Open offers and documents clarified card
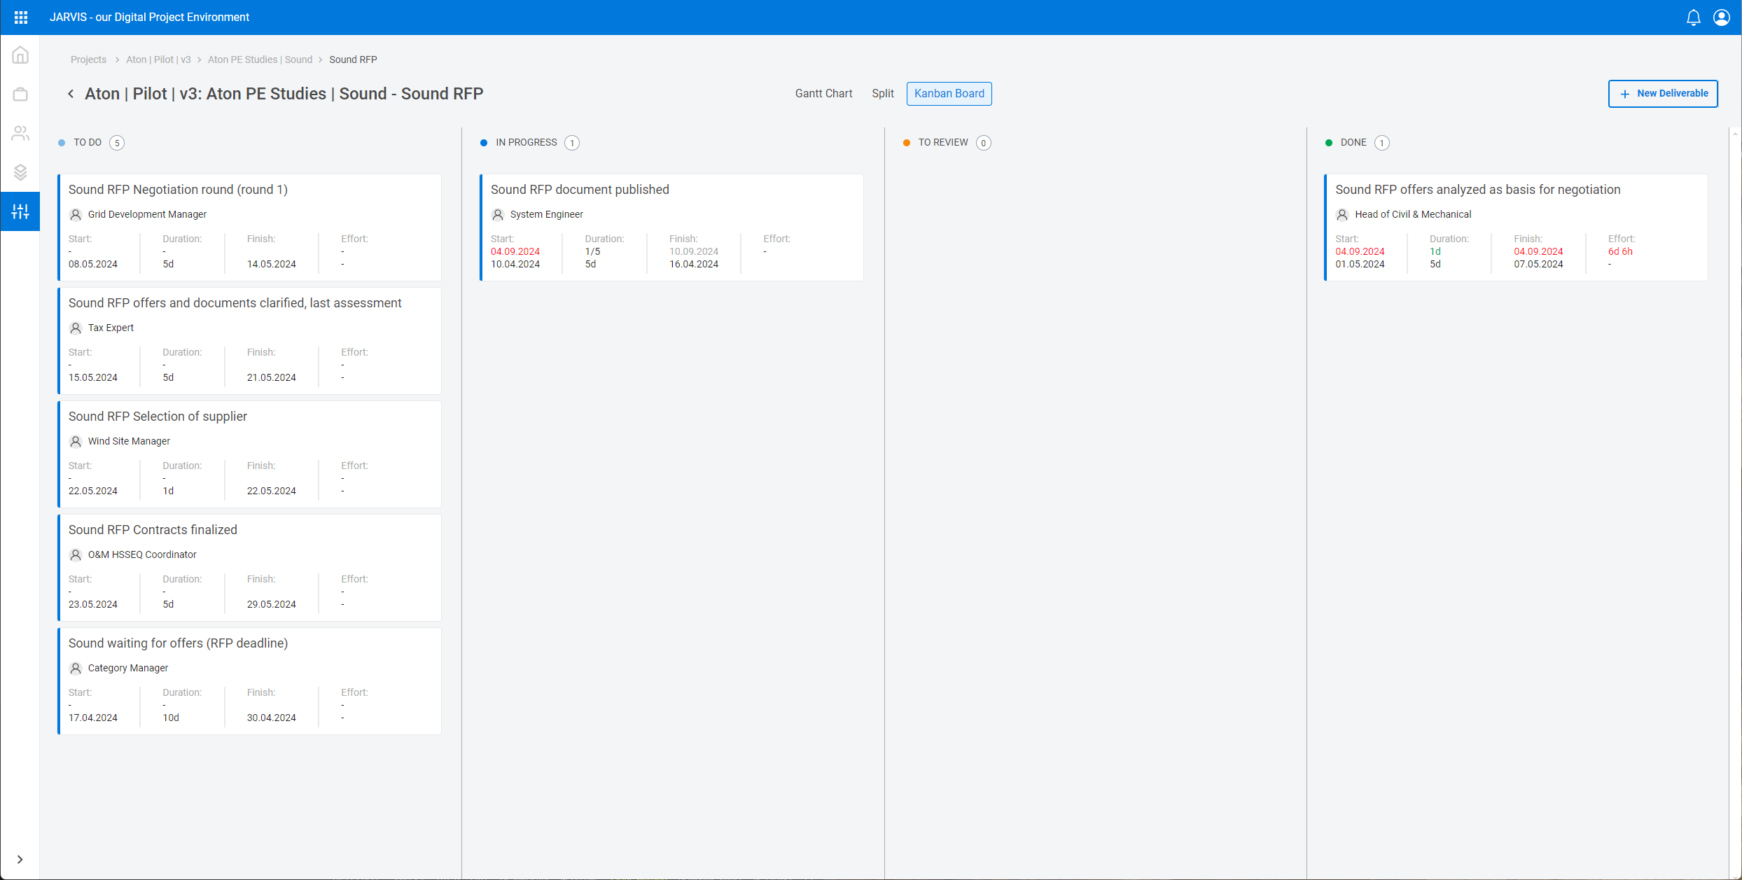This screenshot has width=1742, height=880. click(249, 341)
